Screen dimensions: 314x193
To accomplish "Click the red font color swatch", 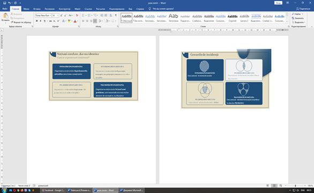I will pos(75,21).
